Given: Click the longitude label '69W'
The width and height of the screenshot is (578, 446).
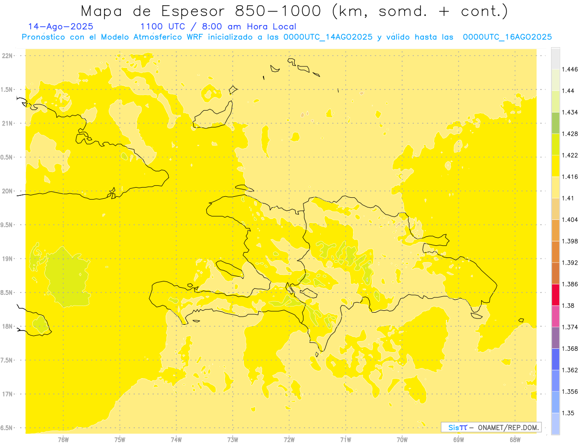Looking at the screenshot, I should [x=459, y=439].
